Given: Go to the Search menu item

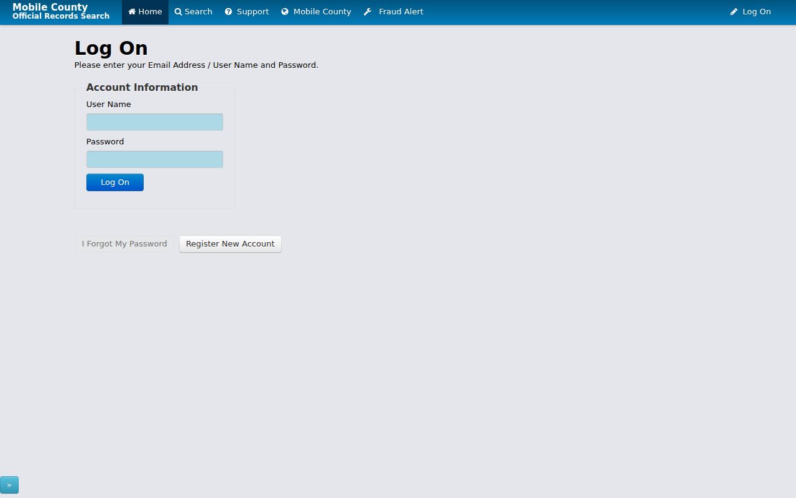Looking at the screenshot, I should tap(198, 12).
